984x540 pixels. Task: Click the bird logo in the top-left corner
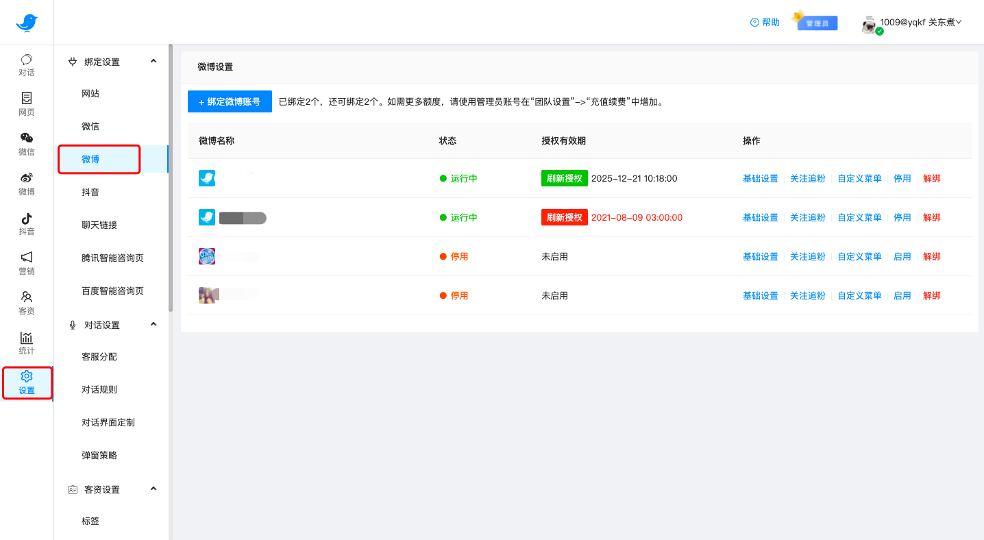(26, 21)
